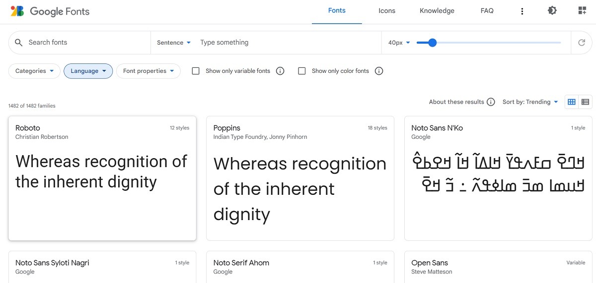Click the "Steve Matteson" author text
596x283 pixels.
(432, 272)
